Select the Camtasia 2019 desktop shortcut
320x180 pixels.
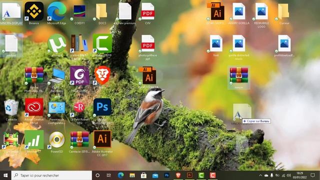[x=102, y=45]
